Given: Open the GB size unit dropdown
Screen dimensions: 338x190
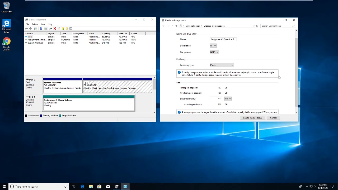Looking at the screenshot, I should click(x=228, y=99).
